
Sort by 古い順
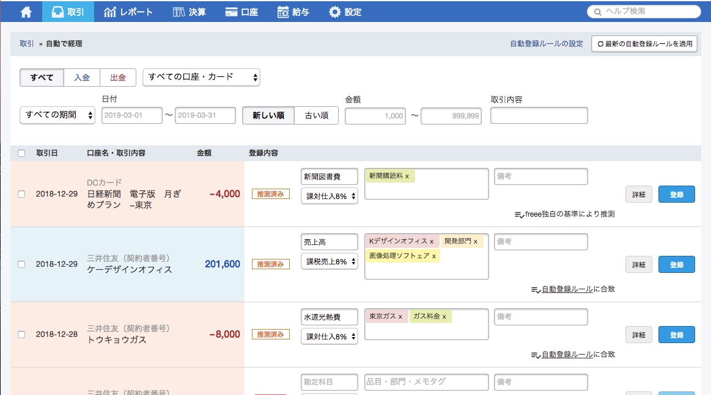pos(317,115)
